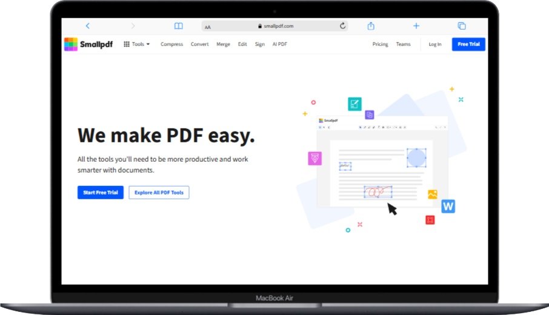Click the yellow image icon in illustration
Image resolution: width=549 pixels, height=315 pixels.
(x=433, y=194)
